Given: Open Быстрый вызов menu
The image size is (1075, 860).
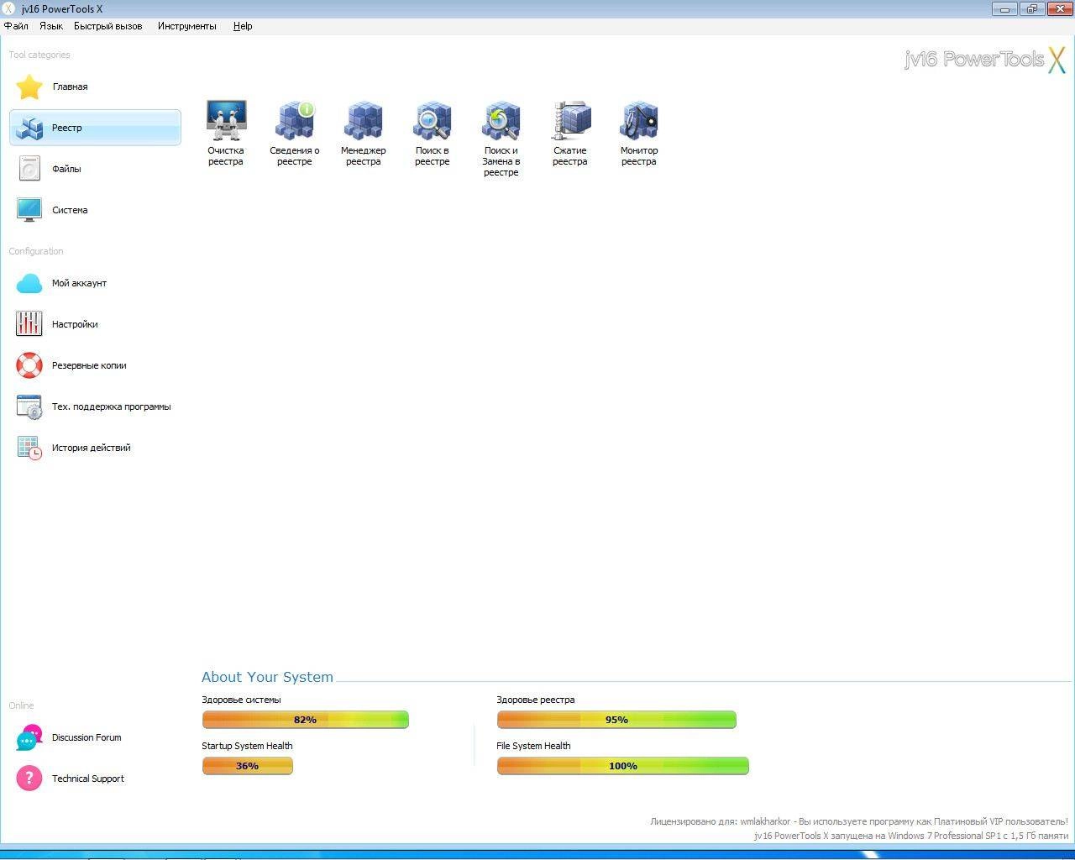Looking at the screenshot, I should click(x=108, y=26).
